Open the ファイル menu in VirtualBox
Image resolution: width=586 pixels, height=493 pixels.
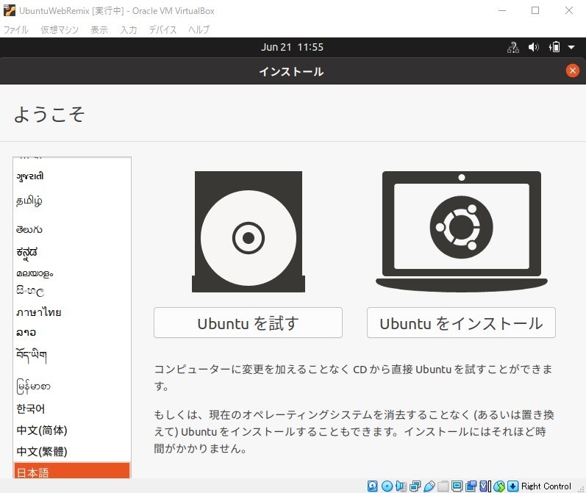click(x=15, y=29)
